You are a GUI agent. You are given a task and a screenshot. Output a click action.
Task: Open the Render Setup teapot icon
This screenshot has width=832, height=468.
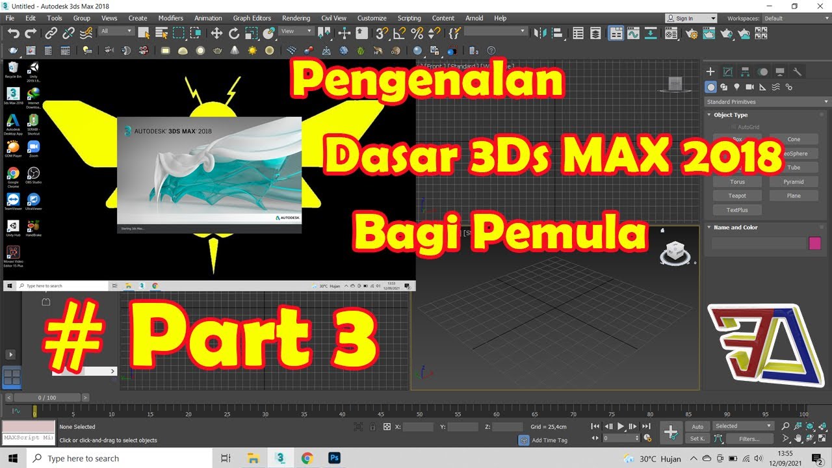[692, 32]
